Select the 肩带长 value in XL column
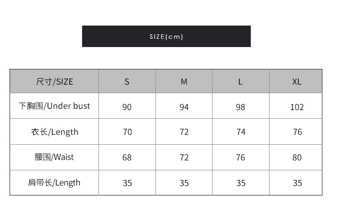342x211 pixels. point(297,183)
